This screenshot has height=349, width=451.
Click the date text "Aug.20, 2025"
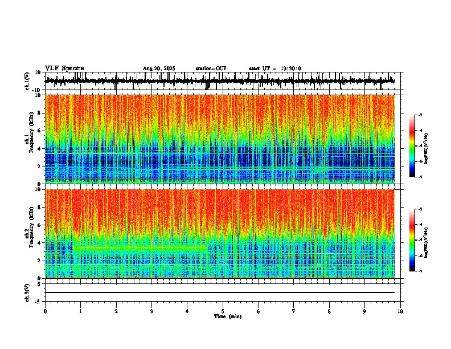159,68
